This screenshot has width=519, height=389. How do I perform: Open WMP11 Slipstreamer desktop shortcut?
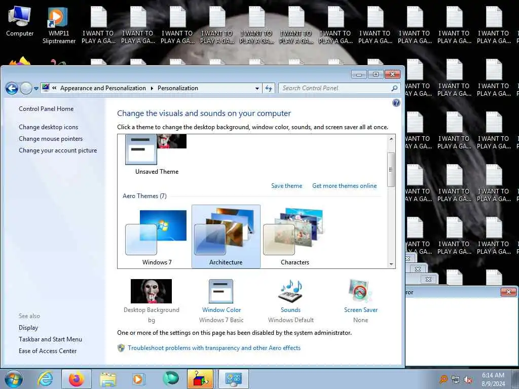point(59,25)
